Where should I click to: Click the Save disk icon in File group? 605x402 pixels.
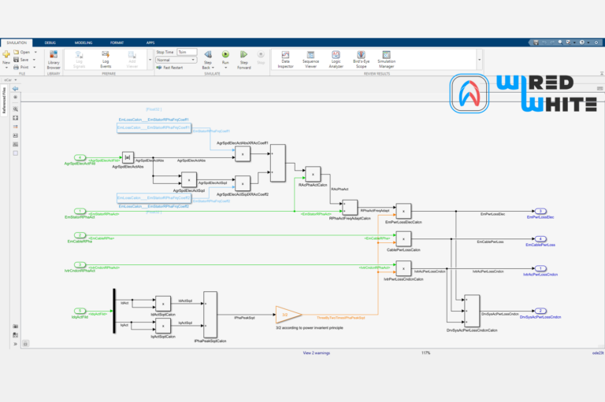(x=17, y=60)
